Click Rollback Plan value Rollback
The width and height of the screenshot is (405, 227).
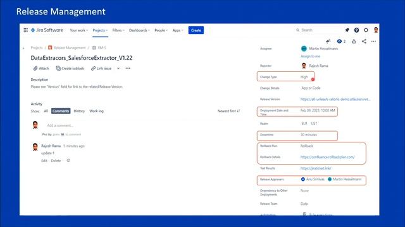click(306, 146)
